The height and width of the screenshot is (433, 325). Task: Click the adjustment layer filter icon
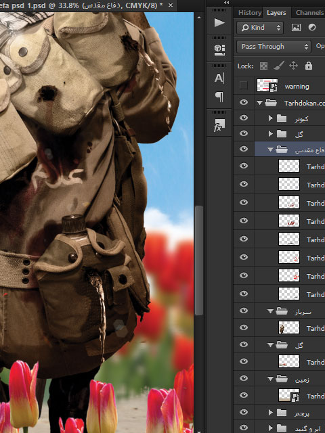pos(312,28)
